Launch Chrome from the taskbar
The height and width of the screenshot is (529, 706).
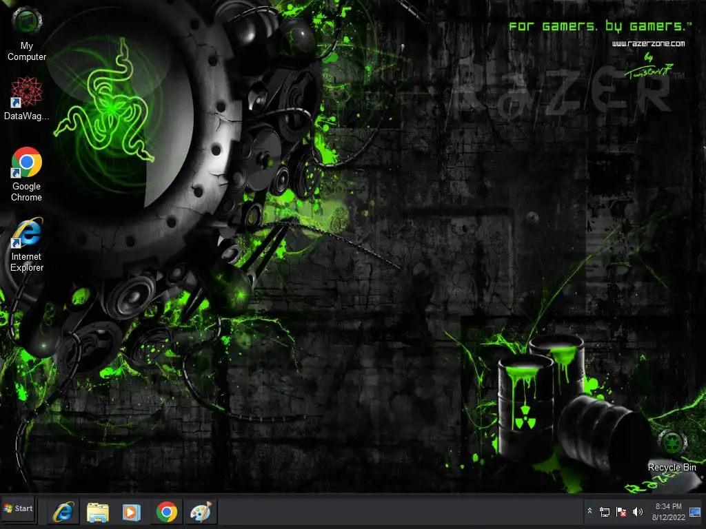point(167,512)
